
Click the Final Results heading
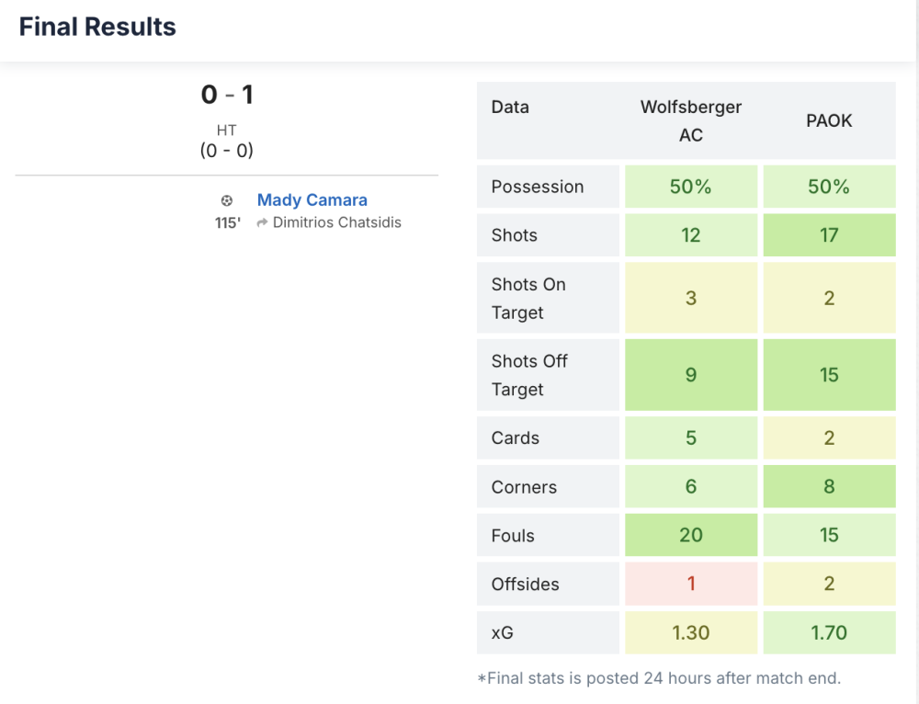[97, 27]
